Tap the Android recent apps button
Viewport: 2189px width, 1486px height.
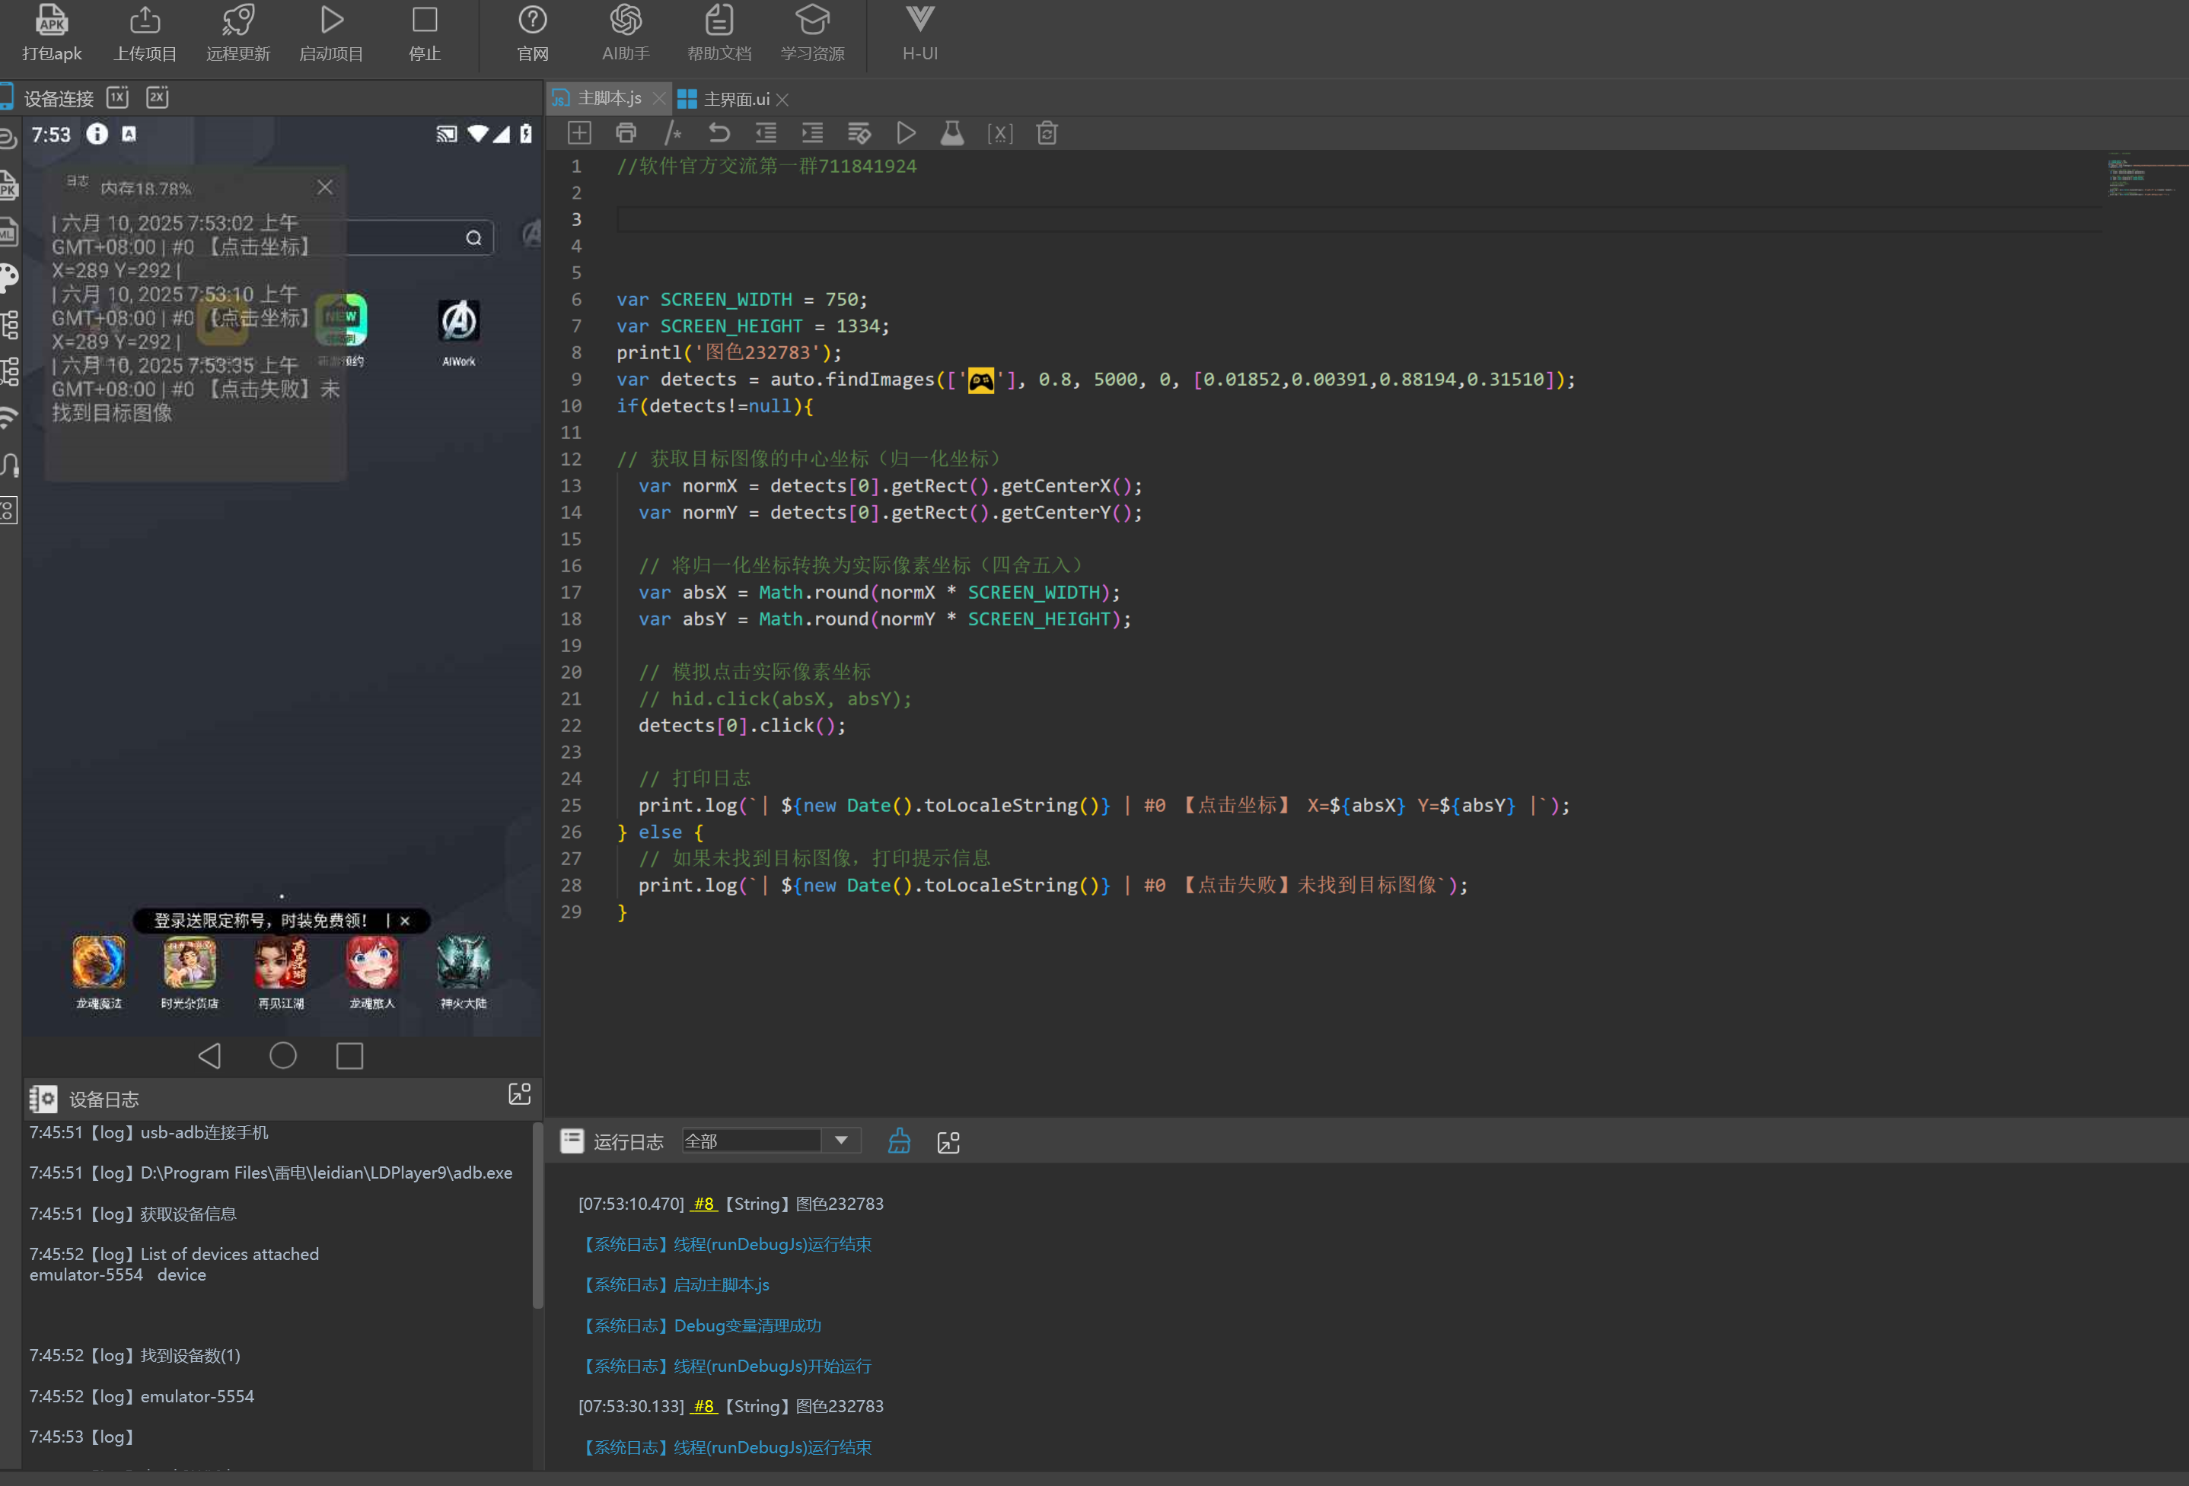pos(349,1055)
